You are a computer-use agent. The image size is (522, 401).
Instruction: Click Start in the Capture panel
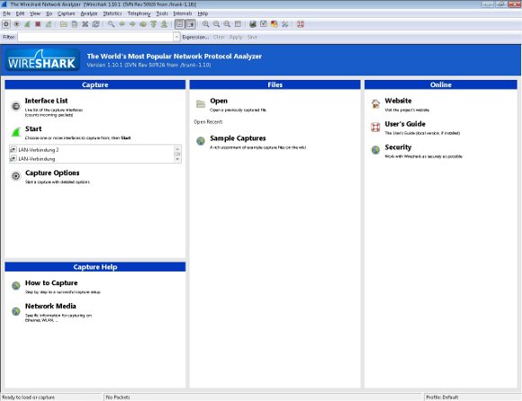(x=33, y=129)
